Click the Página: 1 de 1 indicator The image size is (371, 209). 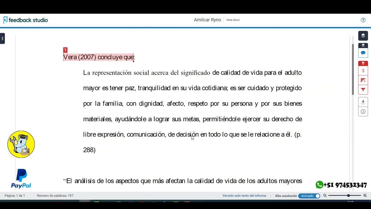[x=15, y=196]
